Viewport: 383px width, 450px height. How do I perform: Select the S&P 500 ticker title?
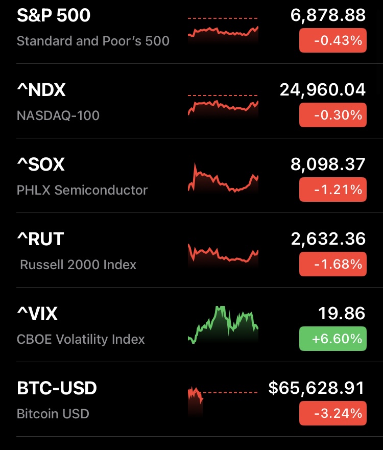(x=54, y=16)
